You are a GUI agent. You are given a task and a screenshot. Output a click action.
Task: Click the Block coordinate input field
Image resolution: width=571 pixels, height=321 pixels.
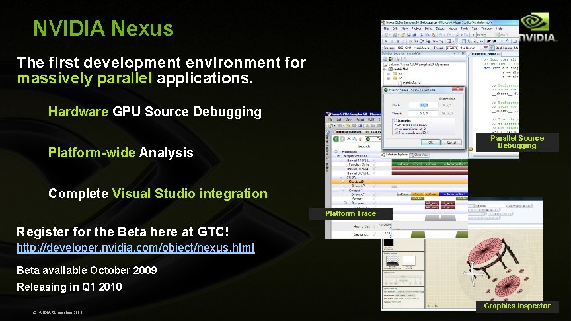423,105
